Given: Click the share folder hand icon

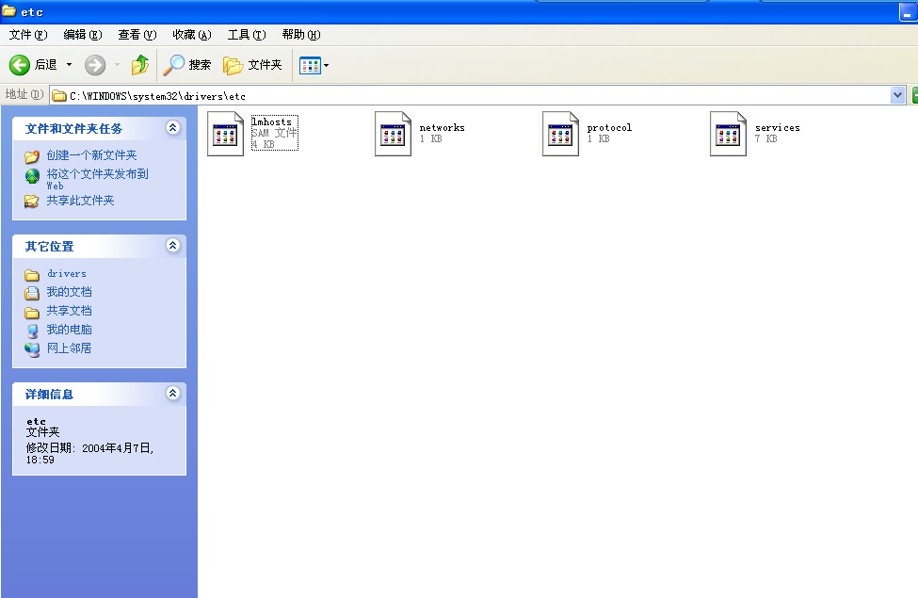Looking at the screenshot, I should (x=32, y=202).
